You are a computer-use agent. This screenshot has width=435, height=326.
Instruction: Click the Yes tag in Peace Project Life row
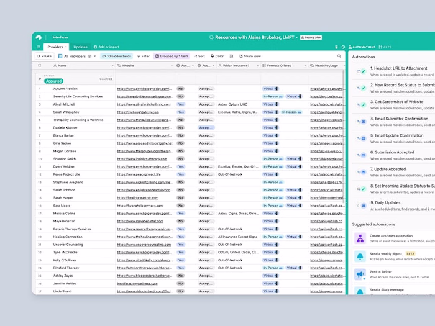coord(181,174)
